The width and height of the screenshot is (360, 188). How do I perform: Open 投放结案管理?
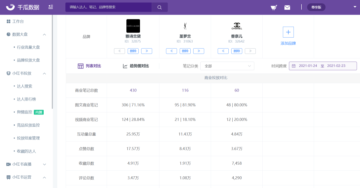click(28, 138)
